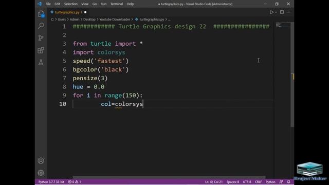Click Ln 10, Col 21 in status bar
Image resolution: width=329 pixels, height=185 pixels.
(x=214, y=182)
